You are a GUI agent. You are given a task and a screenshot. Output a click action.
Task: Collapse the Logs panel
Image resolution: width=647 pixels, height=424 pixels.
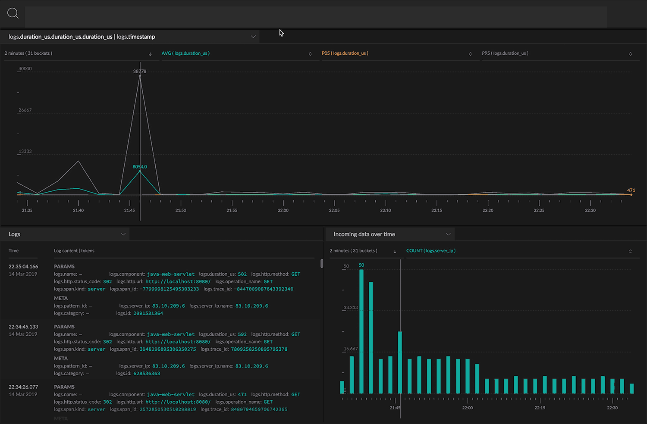124,234
